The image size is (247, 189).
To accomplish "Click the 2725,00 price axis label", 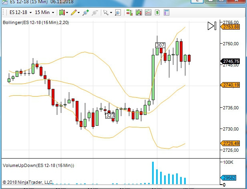I will [231, 150].
